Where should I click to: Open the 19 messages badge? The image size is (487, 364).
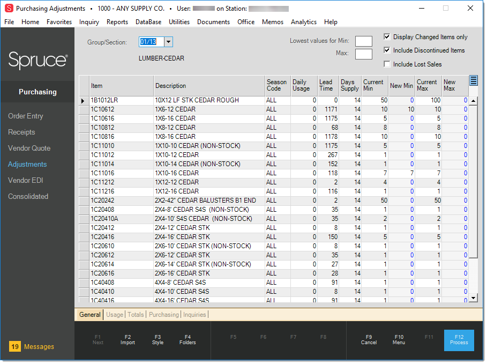pos(15,346)
